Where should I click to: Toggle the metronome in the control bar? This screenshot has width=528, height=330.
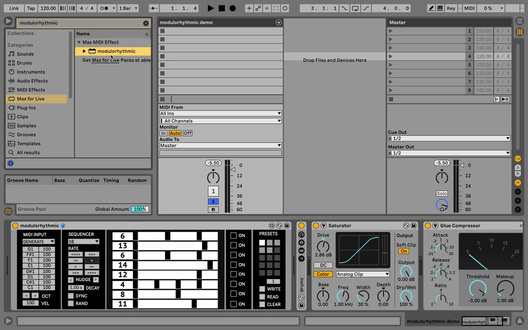(105, 8)
